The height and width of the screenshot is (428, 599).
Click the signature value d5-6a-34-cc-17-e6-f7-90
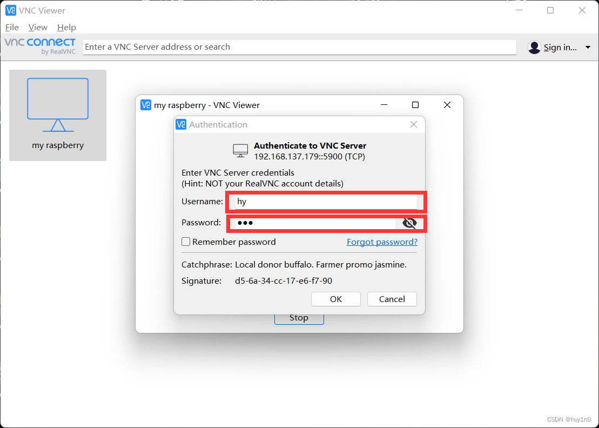[284, 281]
